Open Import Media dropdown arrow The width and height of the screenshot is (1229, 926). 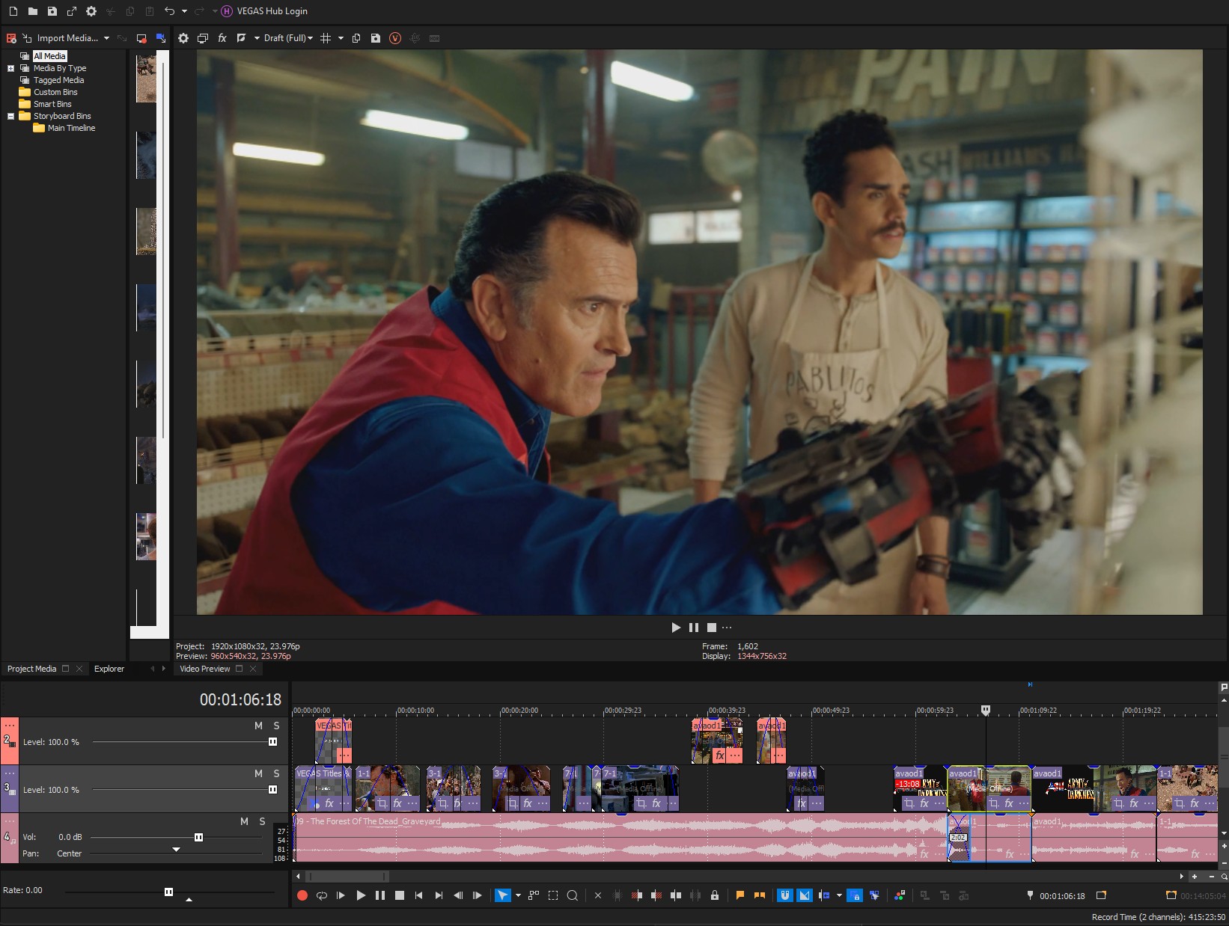point(106,38)
